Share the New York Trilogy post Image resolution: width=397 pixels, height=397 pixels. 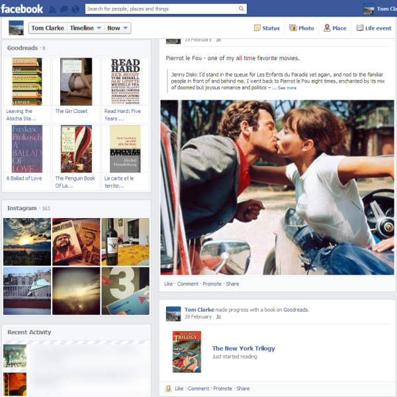(243, 388)
